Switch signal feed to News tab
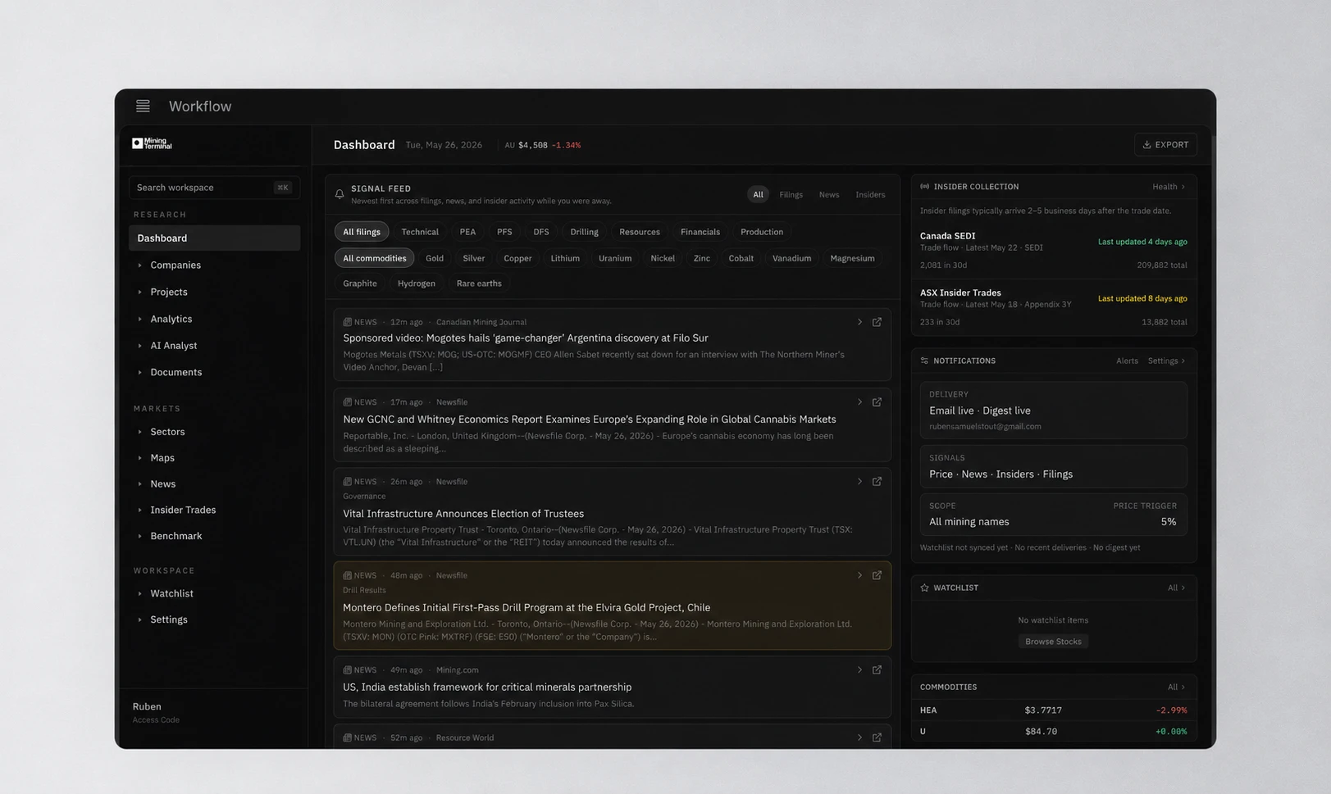Viewport: 1331px width, 794px height. (829, 194)
